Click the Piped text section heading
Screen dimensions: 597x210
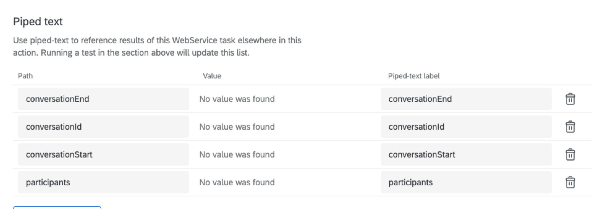point(38,22)
